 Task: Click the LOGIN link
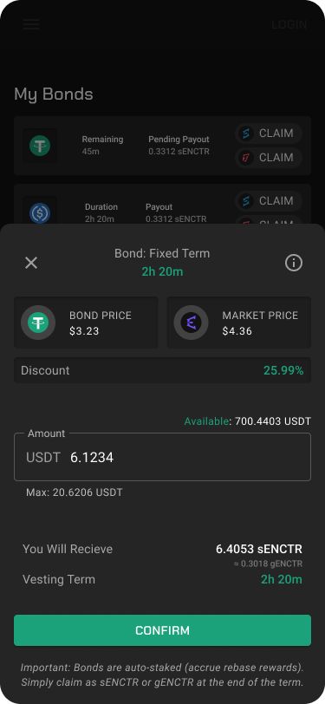click(x=289, y=24)
